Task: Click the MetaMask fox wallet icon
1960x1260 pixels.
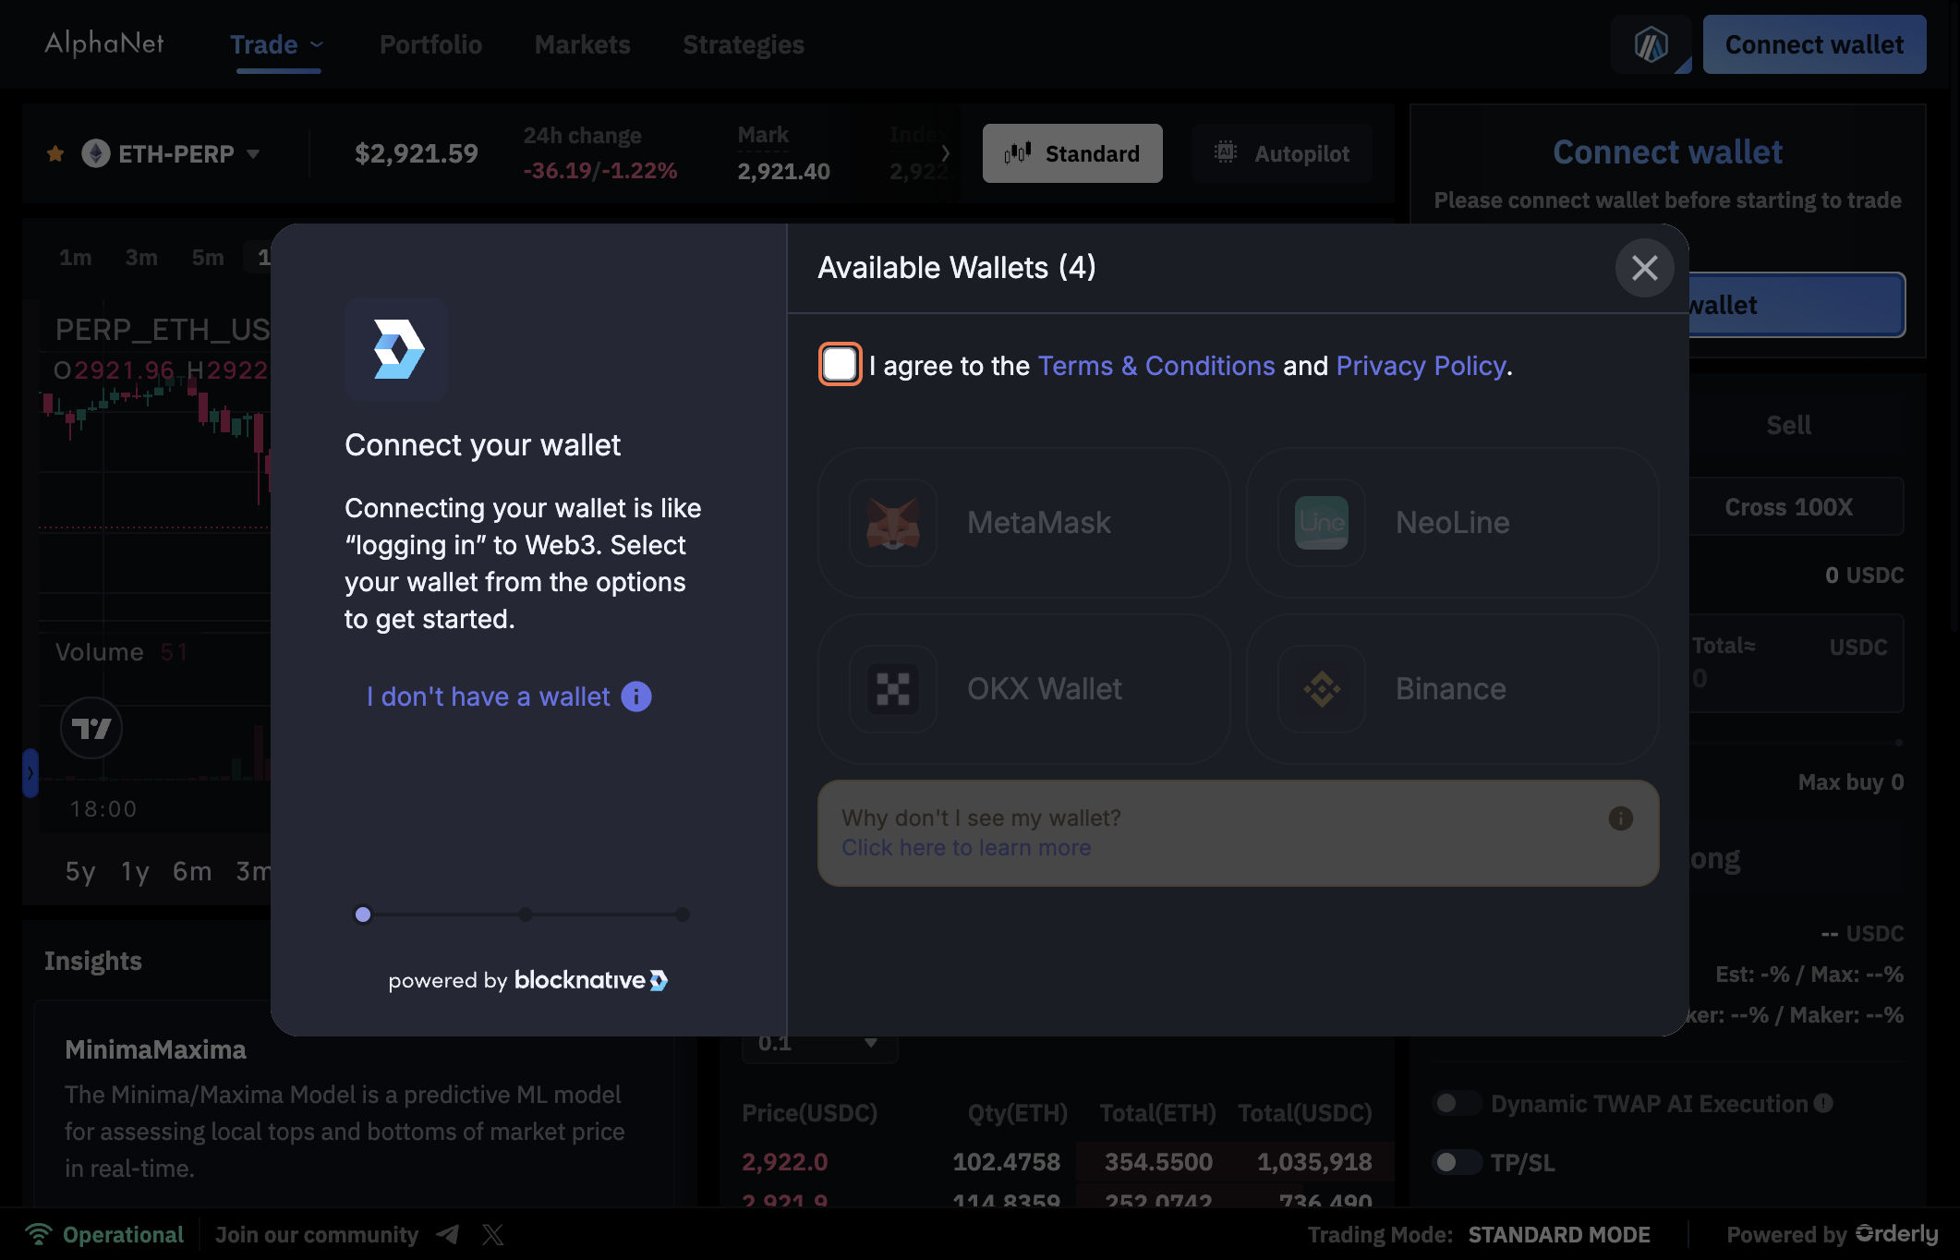Action: (892, 523)
